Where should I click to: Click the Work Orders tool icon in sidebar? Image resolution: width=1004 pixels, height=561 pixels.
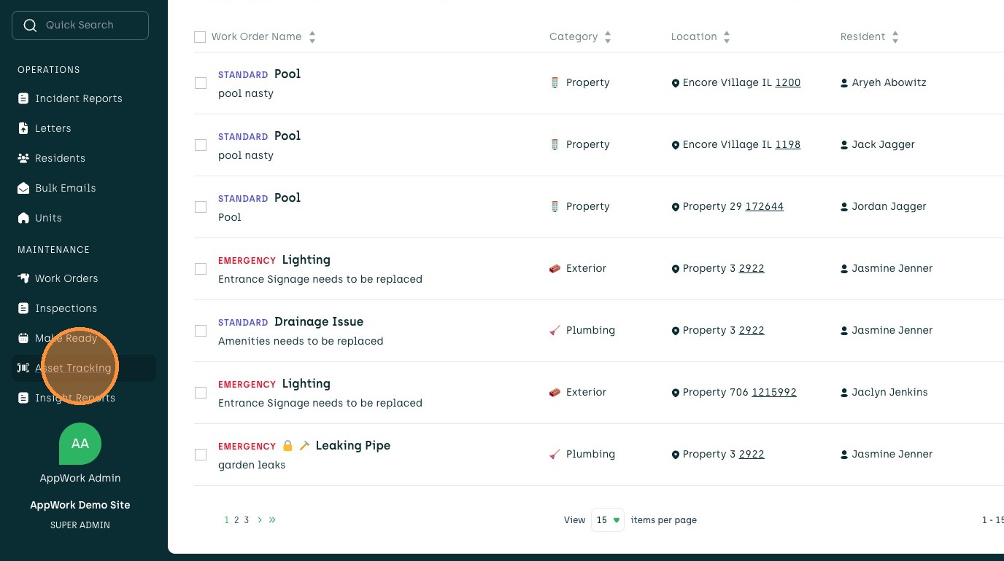pyautogui.click(x=23, y=278)
